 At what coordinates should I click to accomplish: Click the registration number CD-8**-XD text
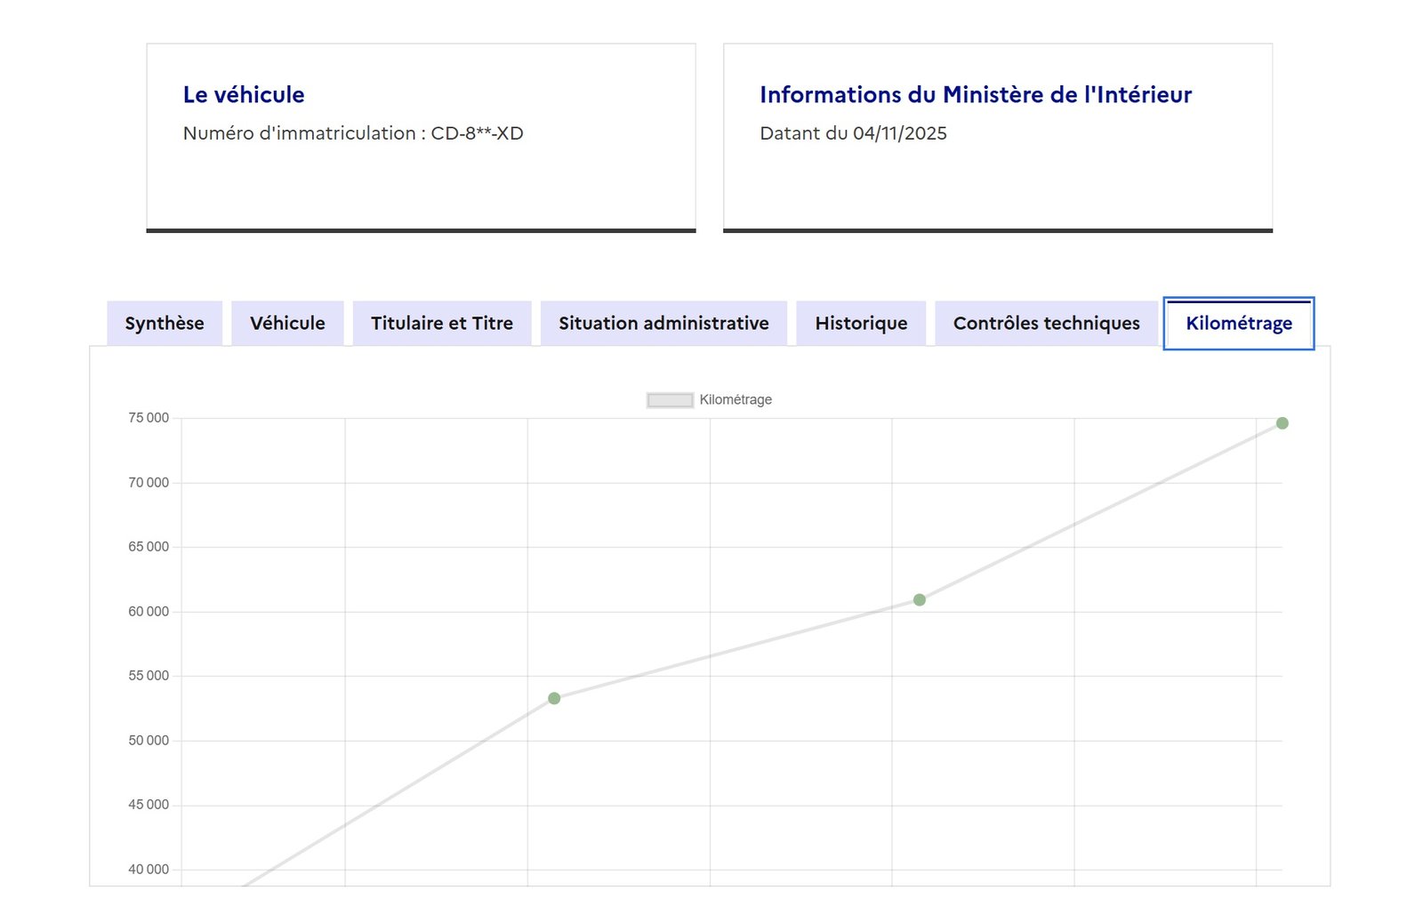[477, 133]
